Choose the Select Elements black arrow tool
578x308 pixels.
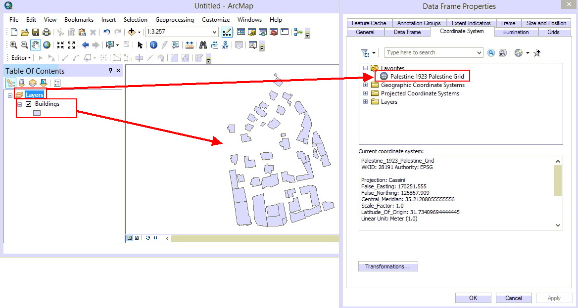(140, 45)
